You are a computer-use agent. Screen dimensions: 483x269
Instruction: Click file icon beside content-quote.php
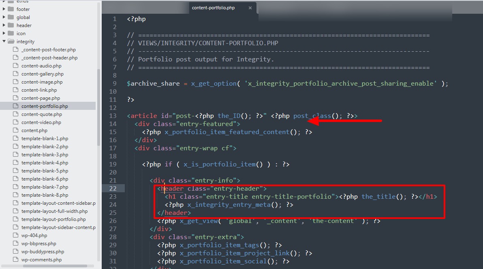click(x=16, y=114)
